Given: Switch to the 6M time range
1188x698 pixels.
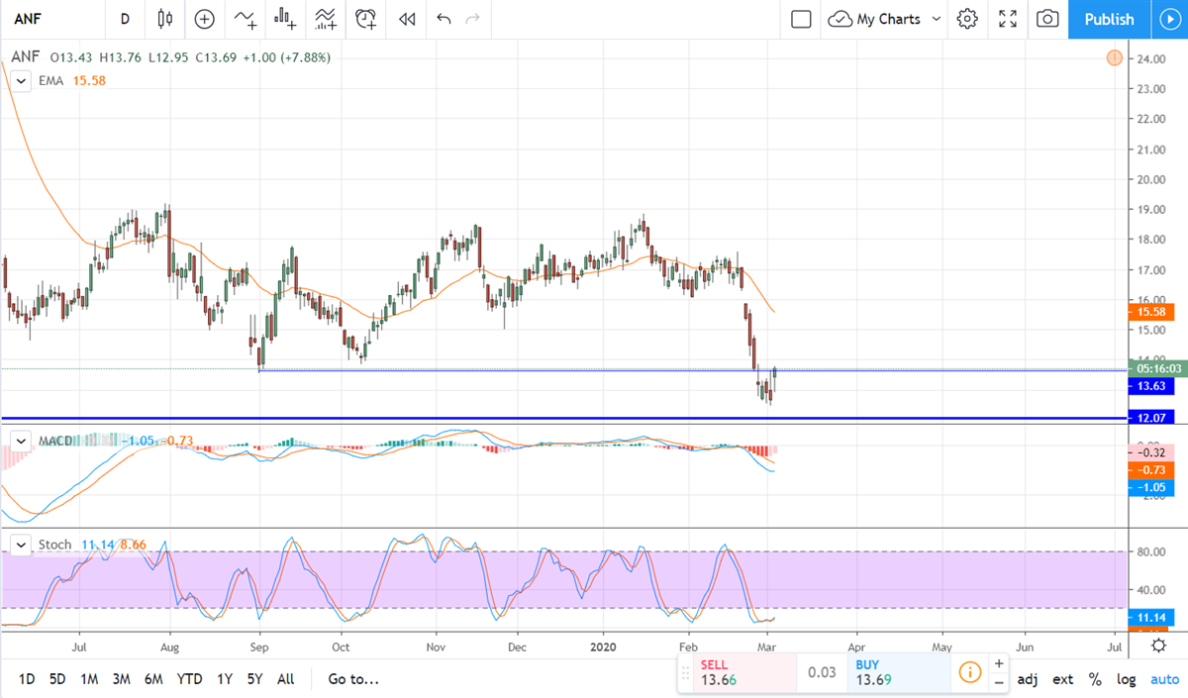Looking at the screenshot, I should coord(153,679).
